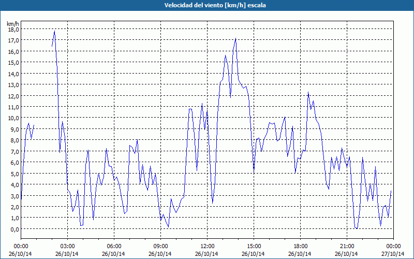
Task: Select the "0,0" y-axis label
Action: (15, 229)
